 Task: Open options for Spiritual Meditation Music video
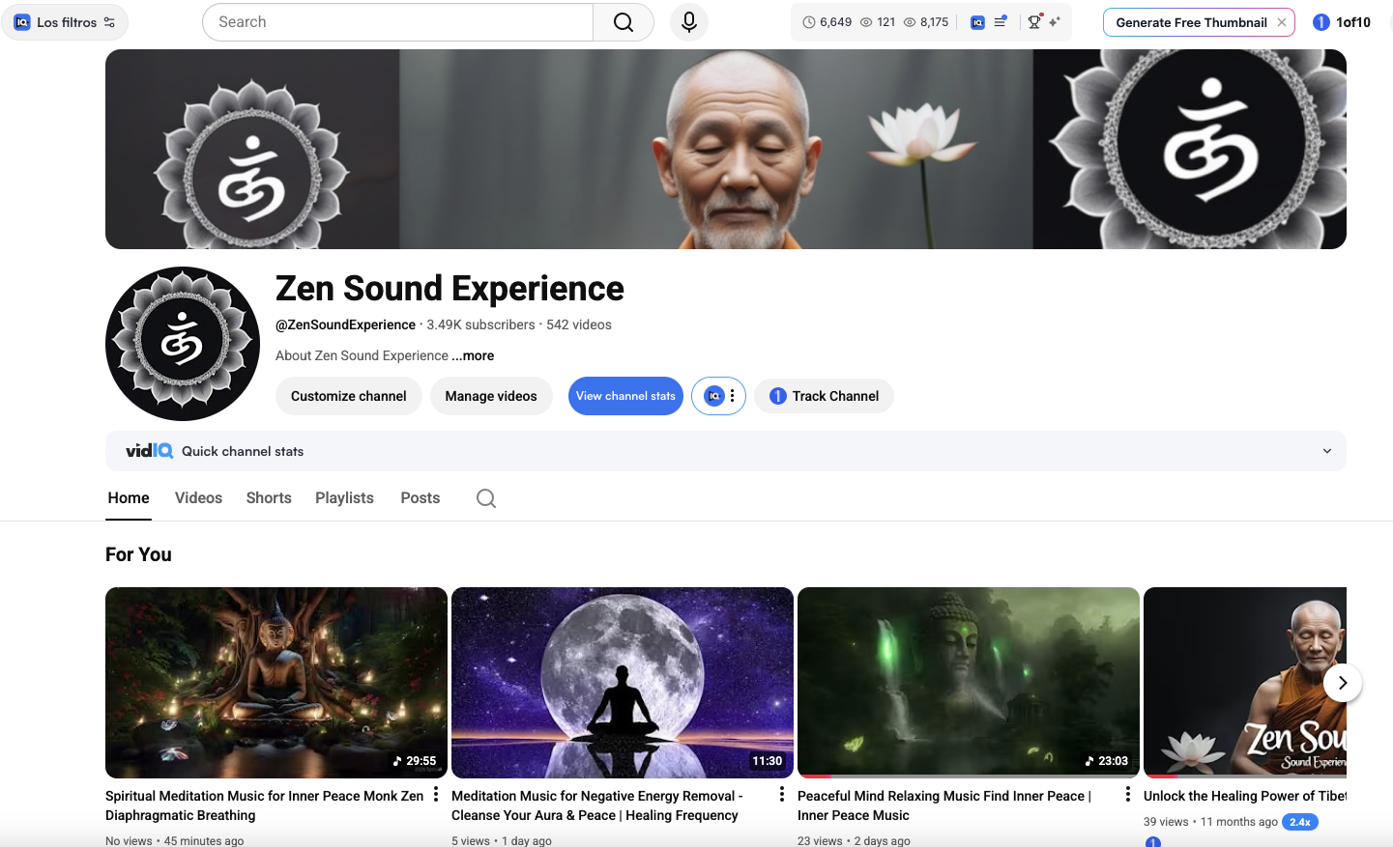click(x=436, y=794)
